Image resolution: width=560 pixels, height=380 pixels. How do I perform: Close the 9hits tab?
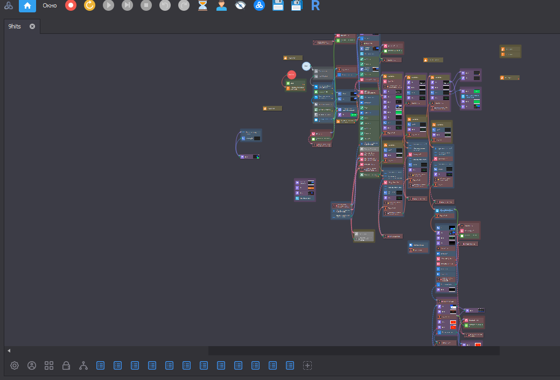32,26
